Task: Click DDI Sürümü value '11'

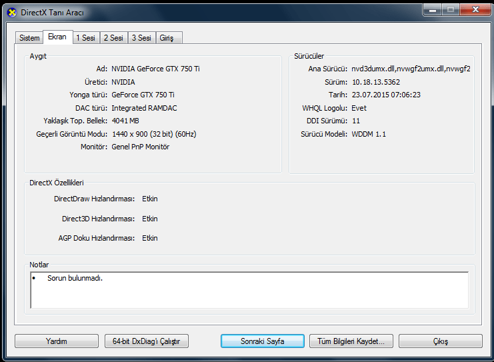Action: click(x=356, y=121)
